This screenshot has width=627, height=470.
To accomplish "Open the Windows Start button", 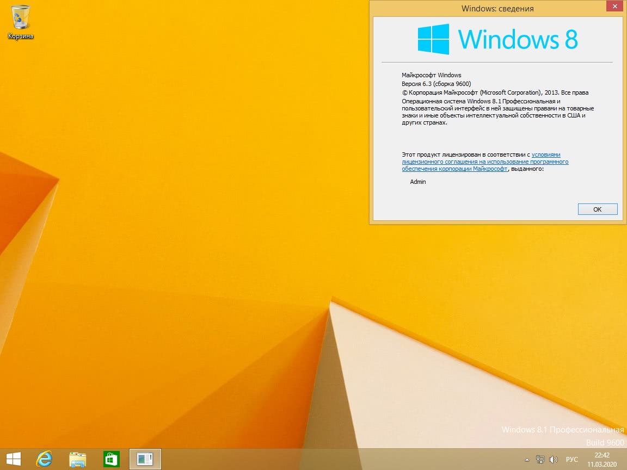I will point(14,459).
